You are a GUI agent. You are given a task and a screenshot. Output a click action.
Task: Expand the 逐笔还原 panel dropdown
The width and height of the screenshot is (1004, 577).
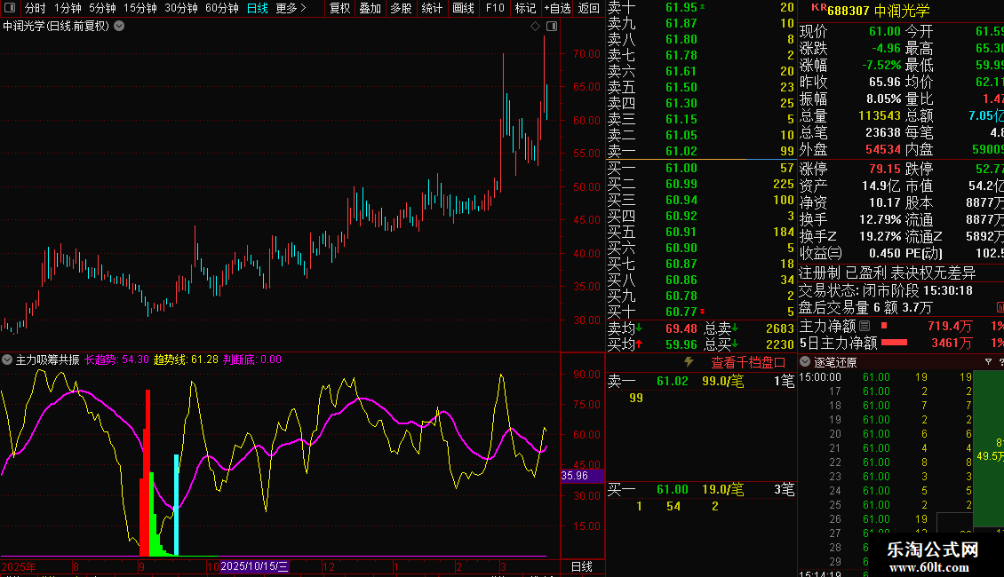805,362
